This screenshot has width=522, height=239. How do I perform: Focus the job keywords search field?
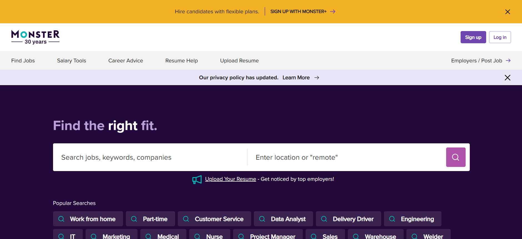coord(150,157)
